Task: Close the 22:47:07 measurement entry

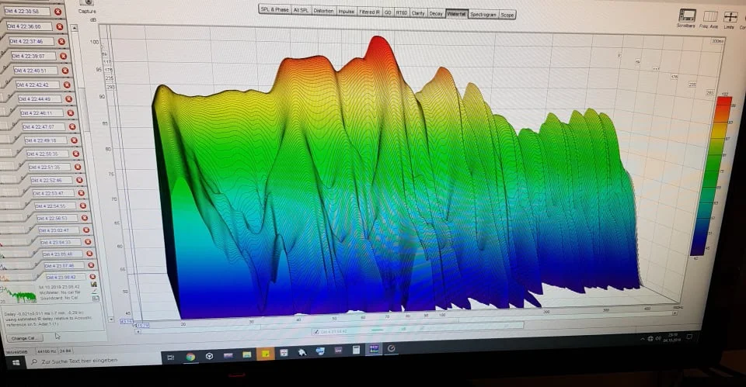Action: click(x=72, y=126)
